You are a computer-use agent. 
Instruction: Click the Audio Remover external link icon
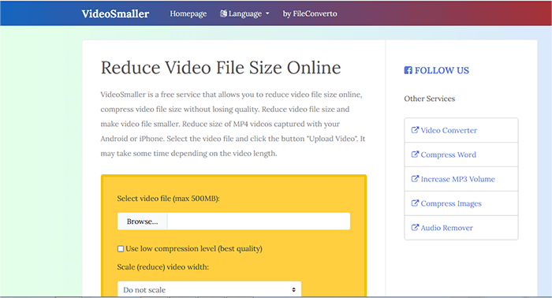coord(415,227)
